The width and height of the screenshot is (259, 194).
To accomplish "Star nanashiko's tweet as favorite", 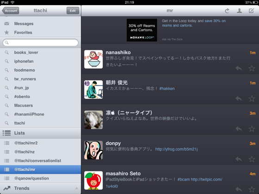I will [x=252, y=68].
